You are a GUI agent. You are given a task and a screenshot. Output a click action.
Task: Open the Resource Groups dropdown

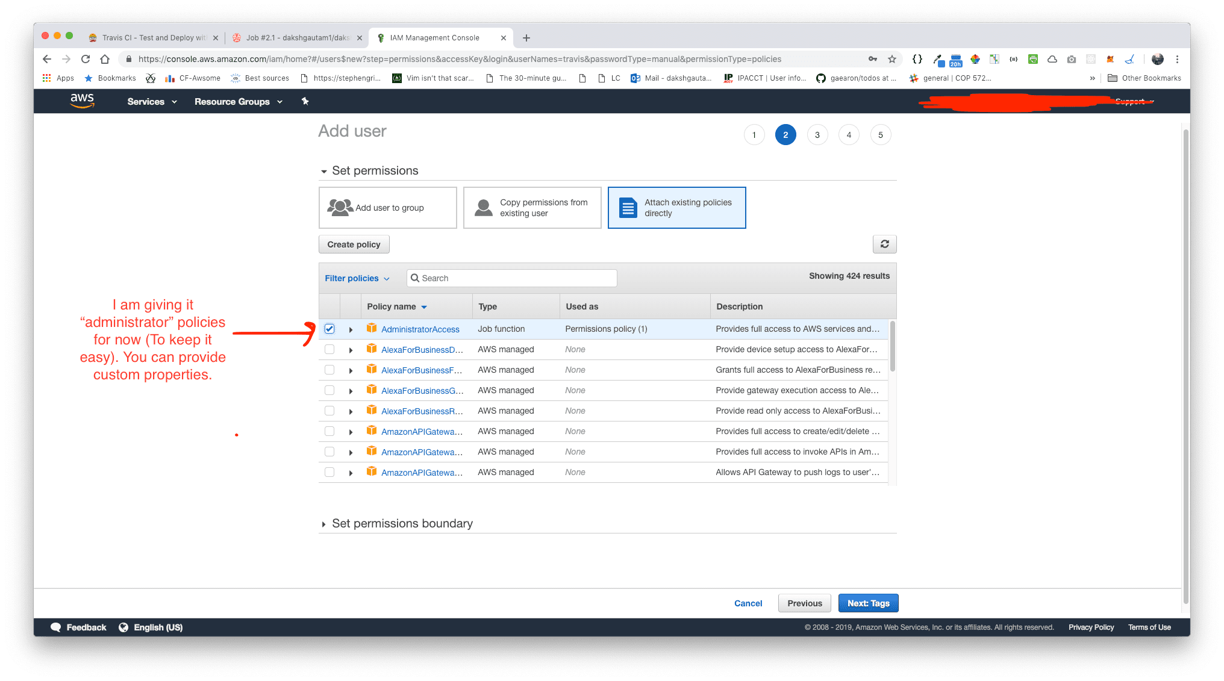[x=239, y=101]
